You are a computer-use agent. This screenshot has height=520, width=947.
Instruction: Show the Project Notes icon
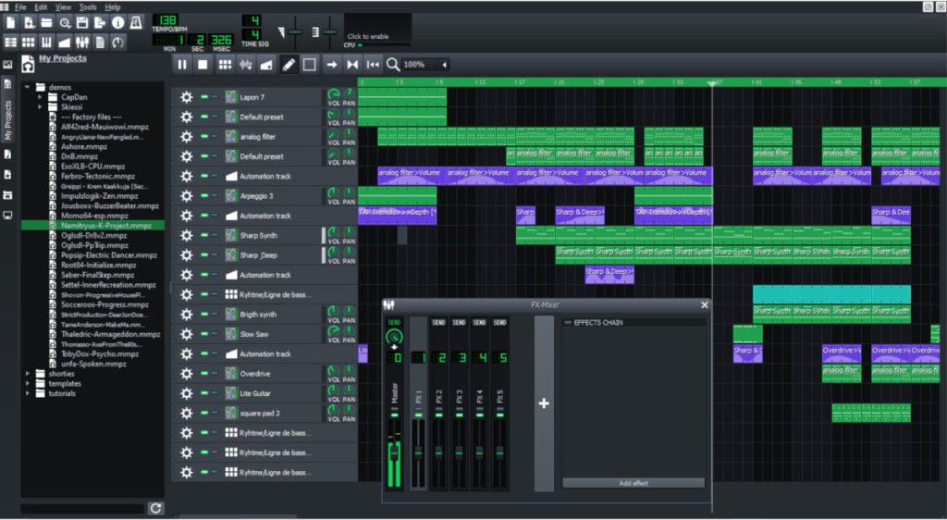click(x=100, y=43)
